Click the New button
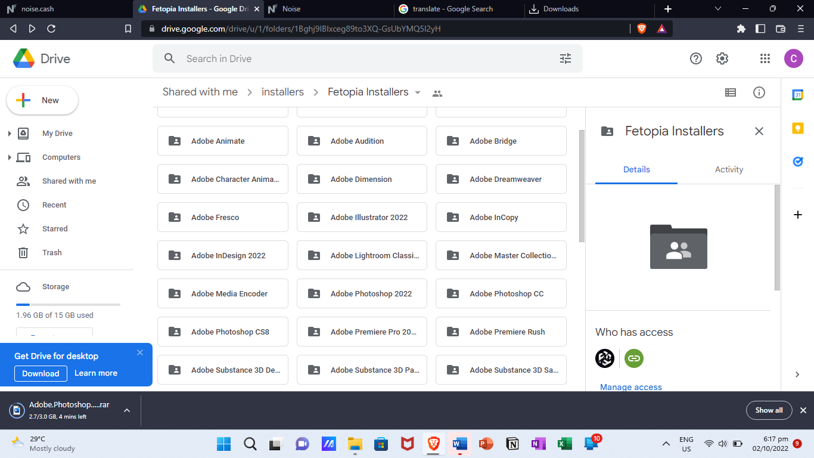Viewport: 814px width, 458px height. 42,100
